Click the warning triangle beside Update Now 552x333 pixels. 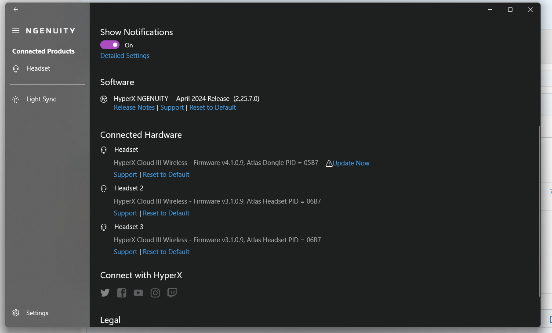329,163
